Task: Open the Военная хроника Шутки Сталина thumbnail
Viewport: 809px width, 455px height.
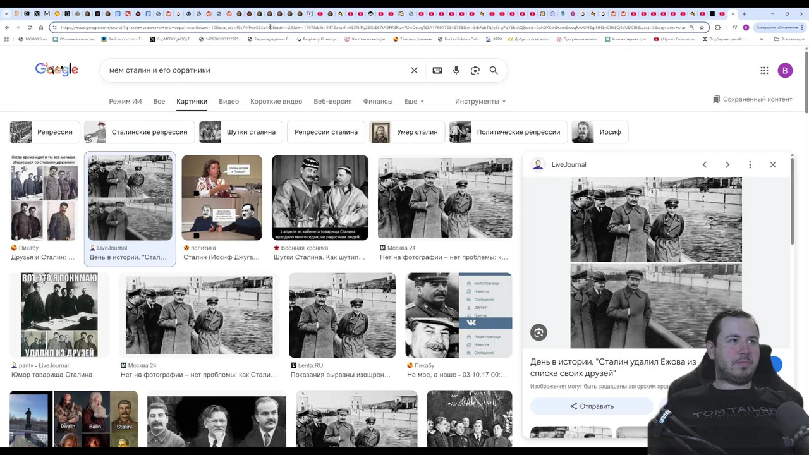Action: point(320,197)
